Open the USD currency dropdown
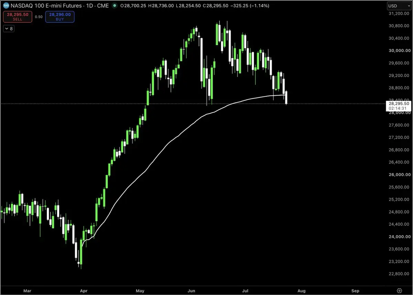This screenshot has height=295, width=413. [399, 6]
